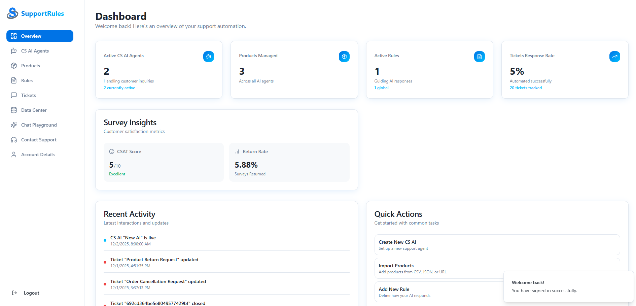The width and height of the screenshot is (636, 306).
Task: Open the Data Center database icon
Action: [x=14, y=110]
